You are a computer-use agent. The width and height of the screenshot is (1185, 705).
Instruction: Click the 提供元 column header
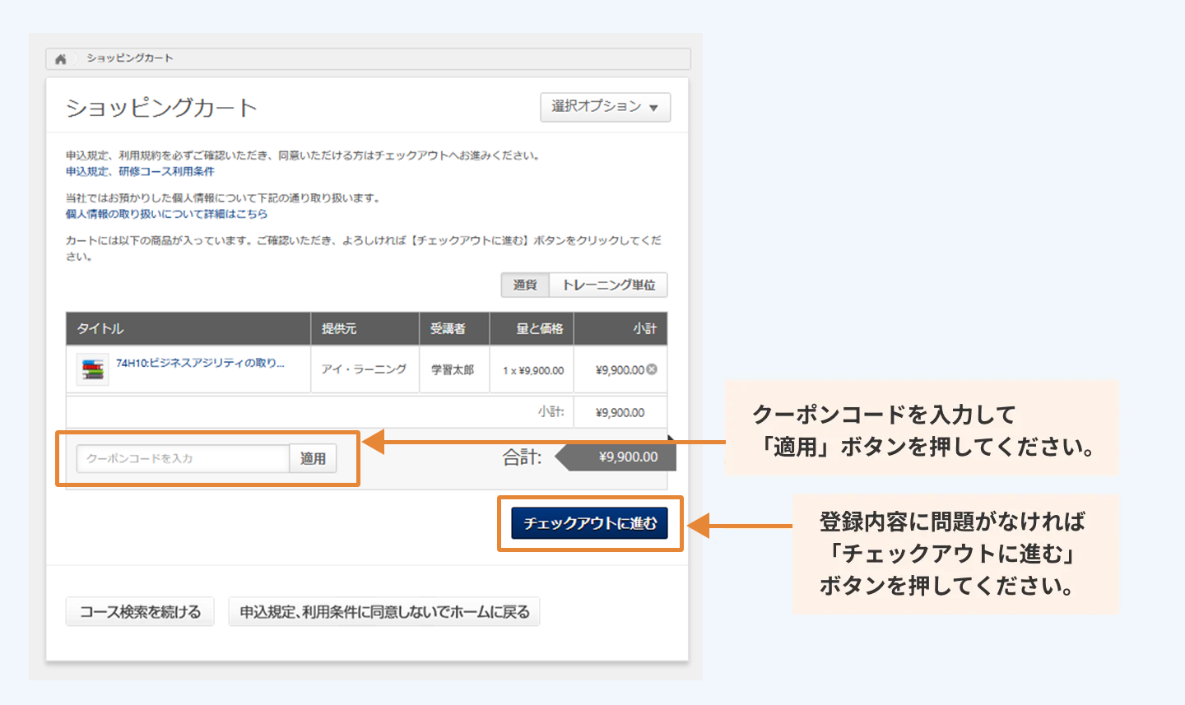[339, 328]
